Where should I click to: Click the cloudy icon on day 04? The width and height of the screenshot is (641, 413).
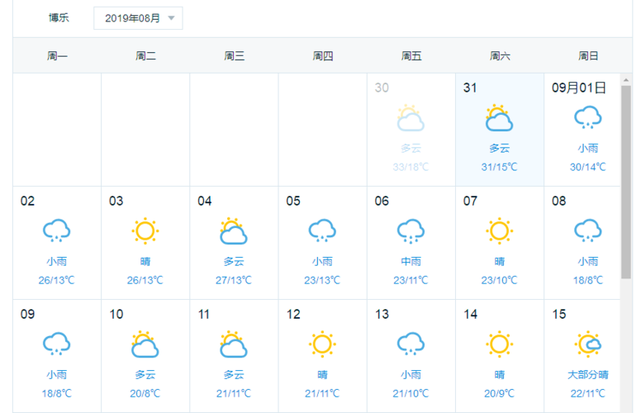click(x=234, y=231)
